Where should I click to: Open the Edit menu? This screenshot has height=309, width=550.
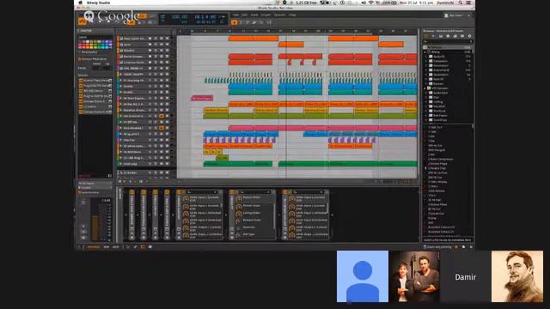pyautogui.click(x=244, y=15)
